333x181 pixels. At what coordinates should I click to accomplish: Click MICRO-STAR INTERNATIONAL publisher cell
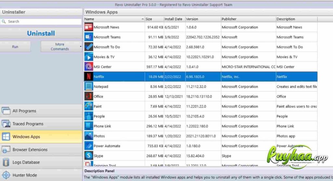coord(248,67)
